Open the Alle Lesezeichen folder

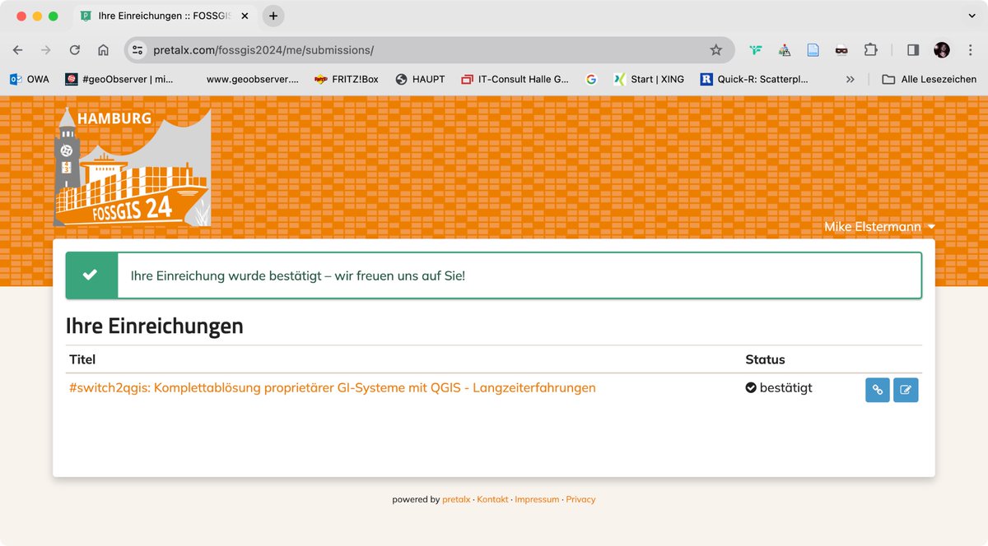[930, 80]
